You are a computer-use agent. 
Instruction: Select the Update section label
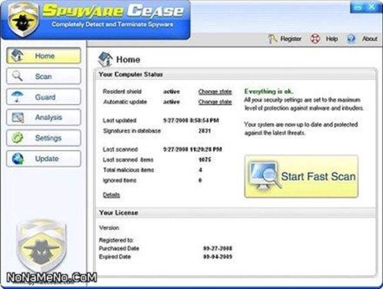pos(47,159)
